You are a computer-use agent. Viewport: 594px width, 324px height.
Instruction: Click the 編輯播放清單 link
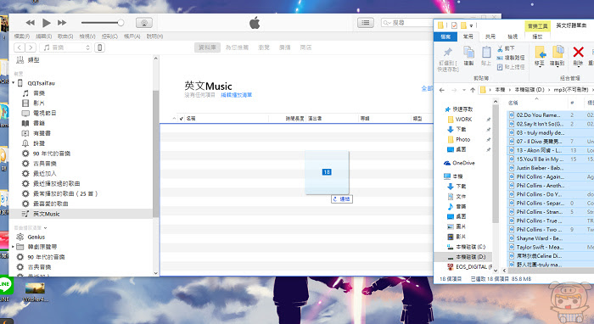coord(237,95)
